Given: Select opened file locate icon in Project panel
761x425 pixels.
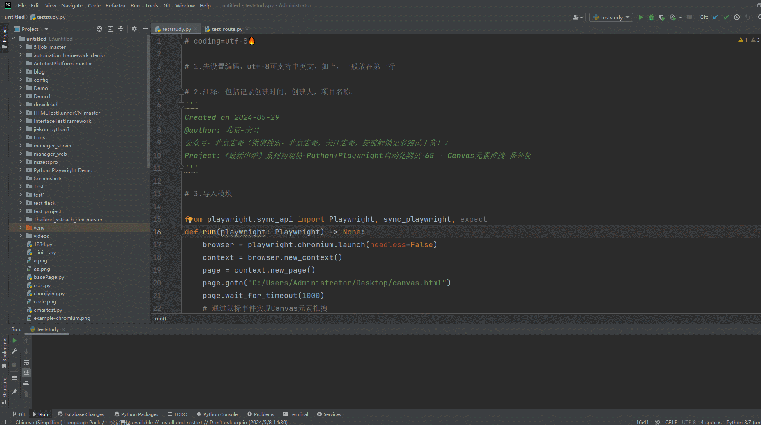Looking at the screenshot, I should pos(99,29).
